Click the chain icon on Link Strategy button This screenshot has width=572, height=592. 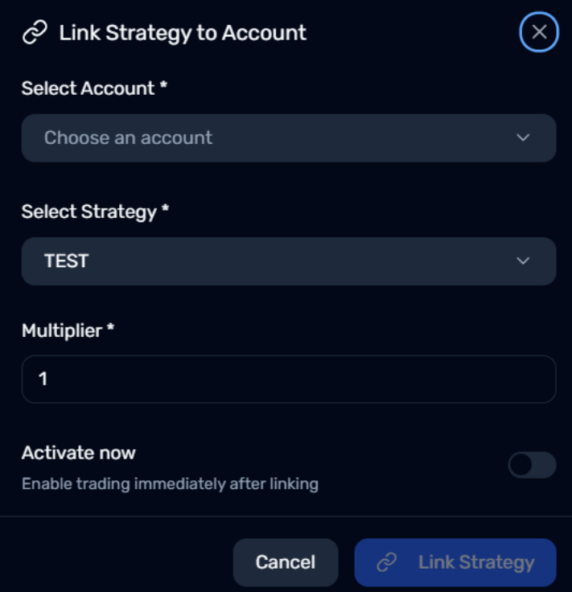click(387, 562)
